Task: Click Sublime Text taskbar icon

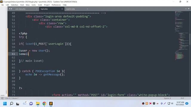Action: point(51,104)
